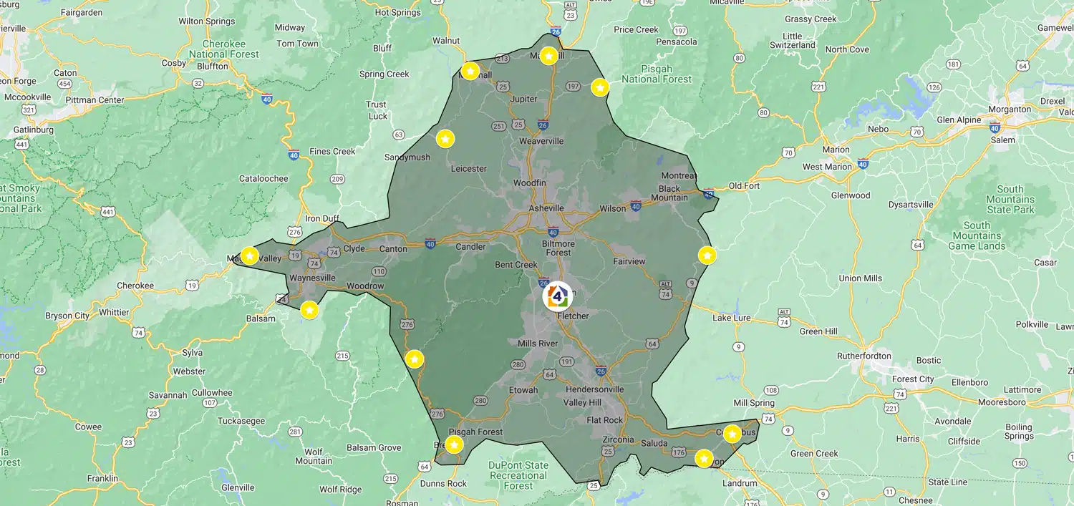Click the Rutherfordton label
The width and height of the screenshot is (1074, 506).
[864, 356]
